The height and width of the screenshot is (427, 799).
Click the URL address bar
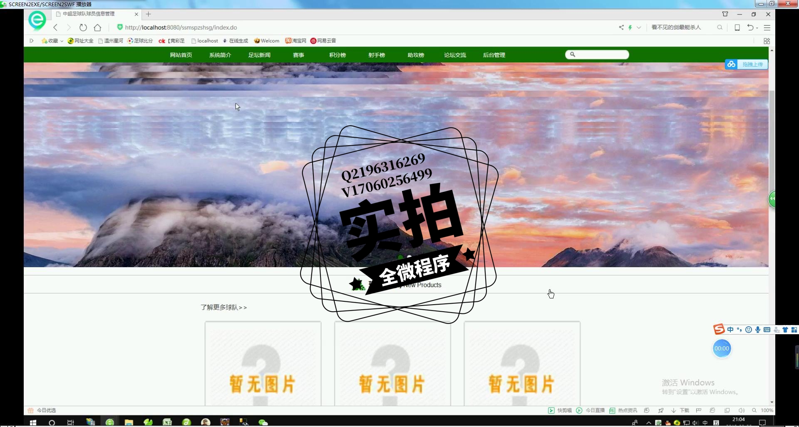[x=181, y=27]
